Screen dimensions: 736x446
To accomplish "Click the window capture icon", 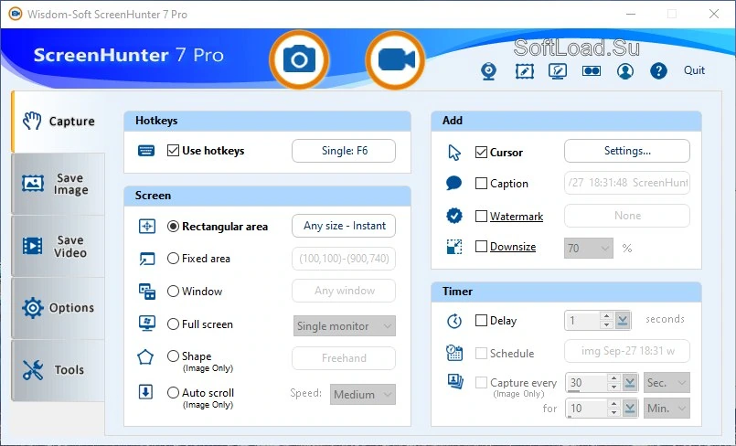I will click(147, 292).
